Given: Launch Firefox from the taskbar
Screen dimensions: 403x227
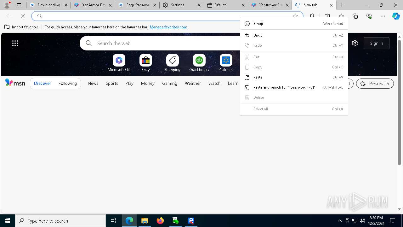Looking at the screenshot, I should [160, 221].
